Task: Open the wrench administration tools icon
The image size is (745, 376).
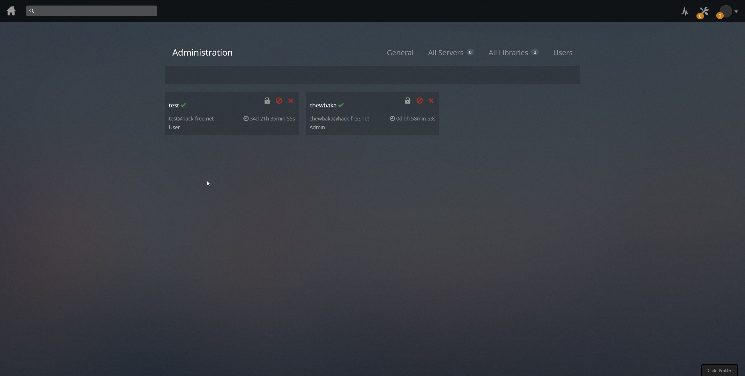Action: tap(704, 12)
